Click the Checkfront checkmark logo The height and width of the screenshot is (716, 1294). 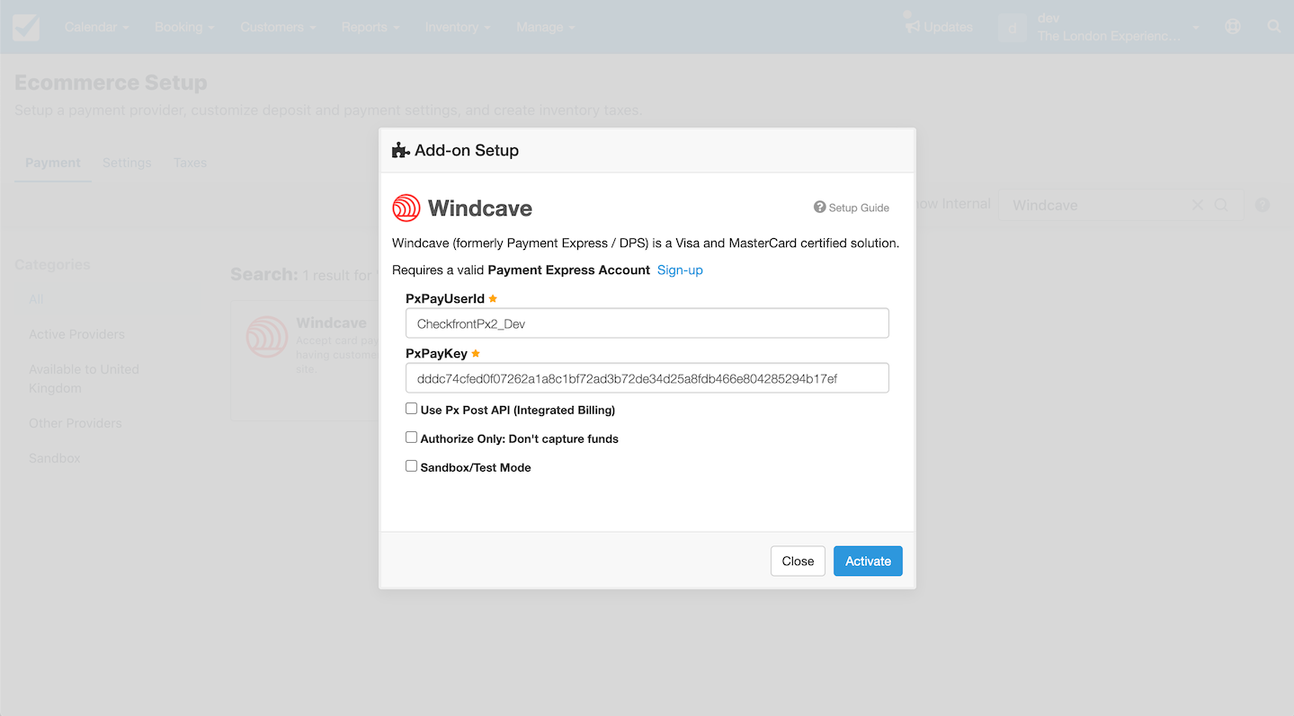click(x=26, y=27)
